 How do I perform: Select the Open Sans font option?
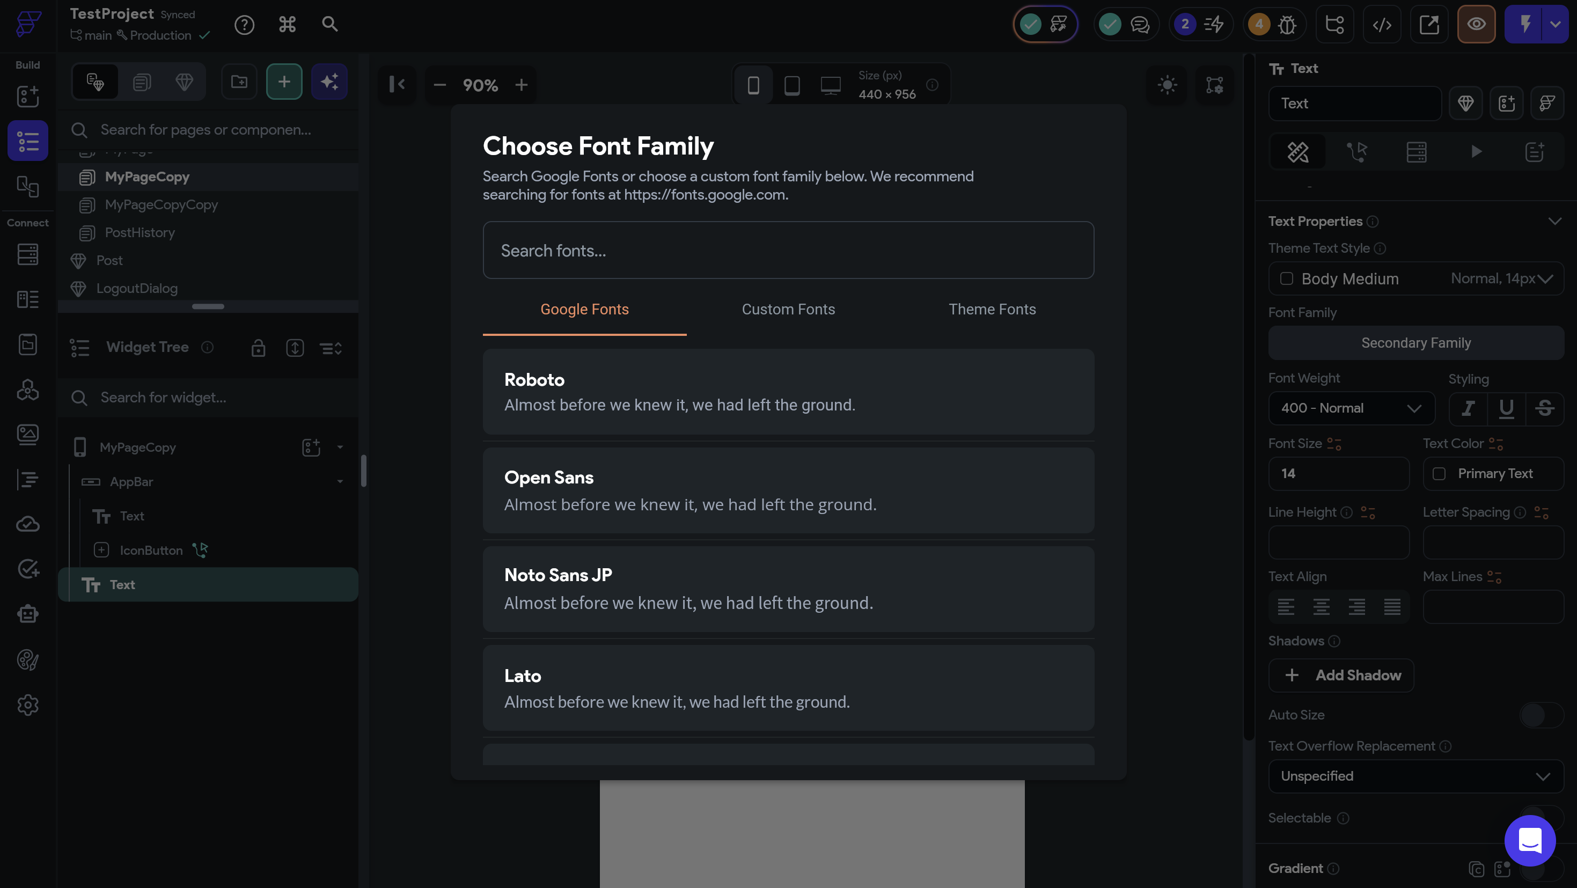pos(788,490)
